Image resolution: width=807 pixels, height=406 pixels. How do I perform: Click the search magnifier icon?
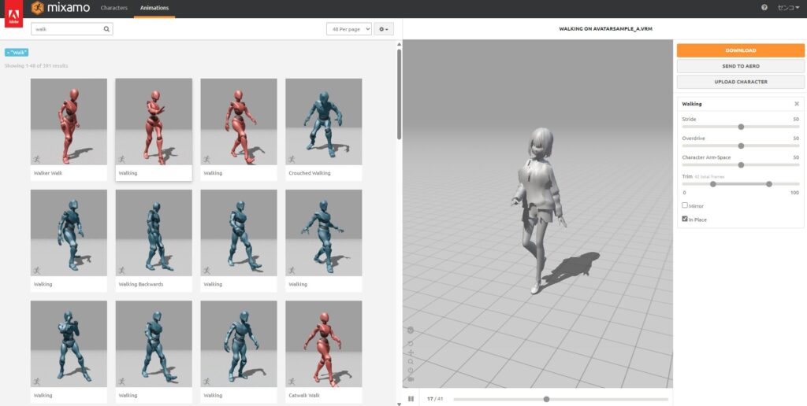tap(106, 29)
